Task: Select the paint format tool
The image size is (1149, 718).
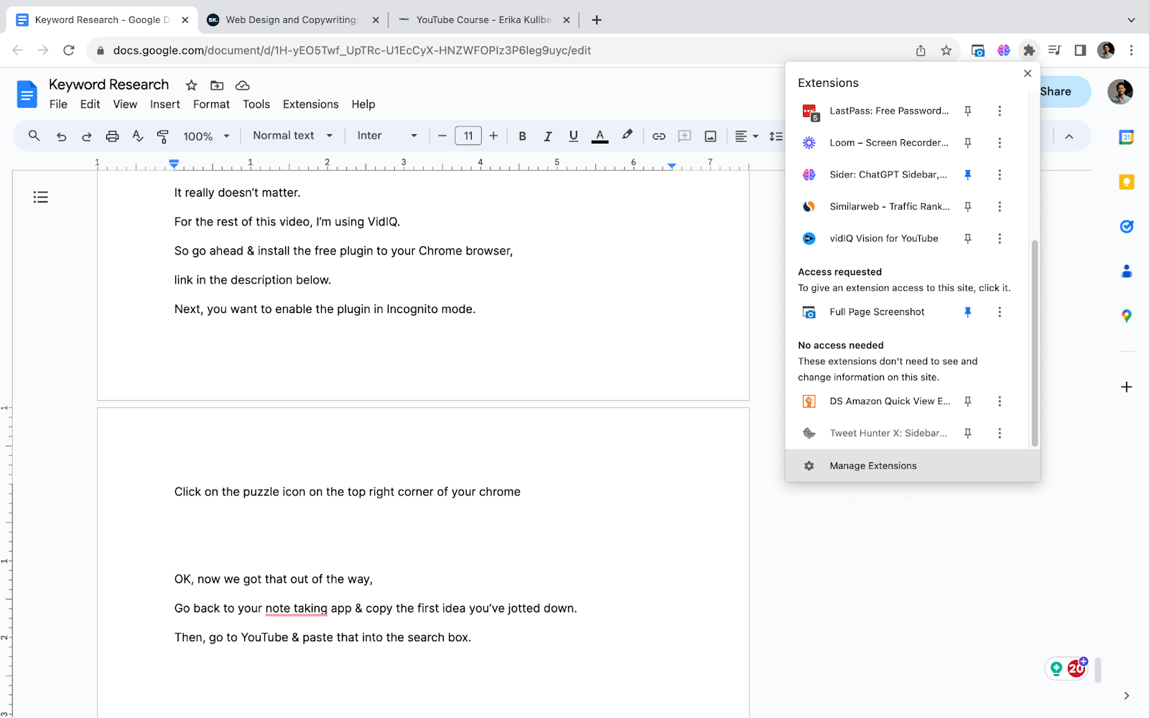Action: pos(163,136)
